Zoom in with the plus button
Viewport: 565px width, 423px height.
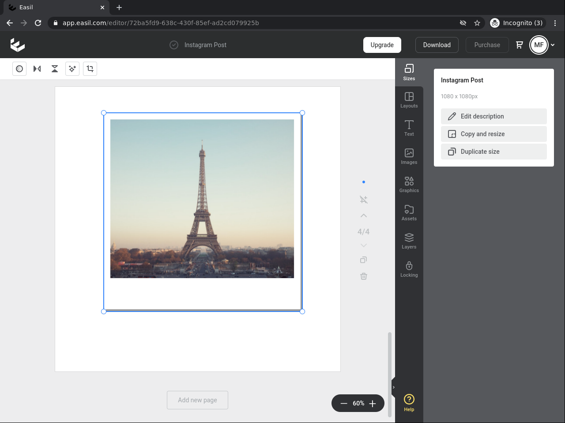click(373, 404)
